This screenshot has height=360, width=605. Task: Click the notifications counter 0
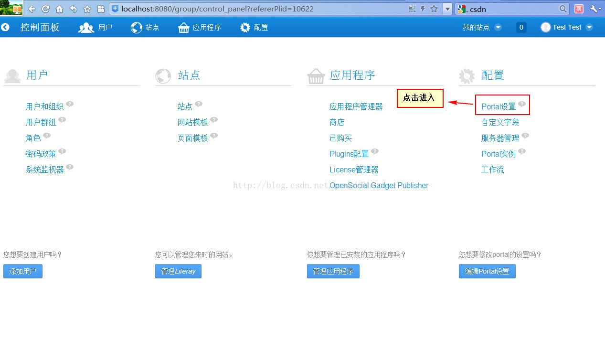click(521, 27)
